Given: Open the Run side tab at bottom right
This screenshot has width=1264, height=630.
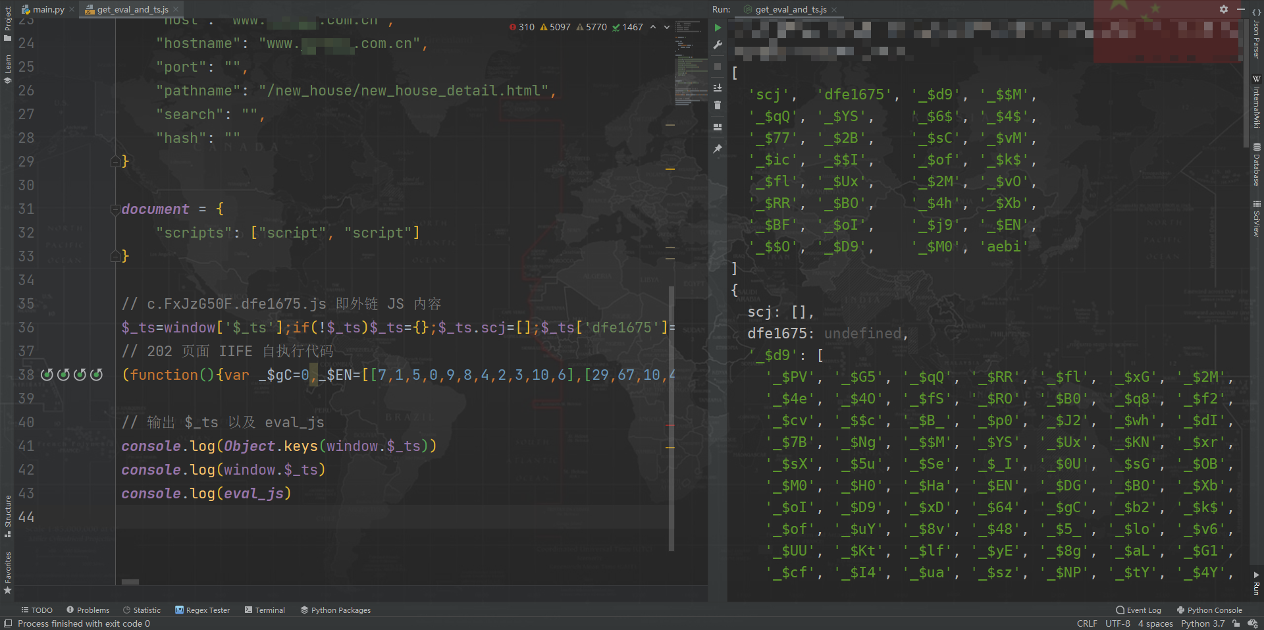Looking at the screenshot, I should [1256, 583].
